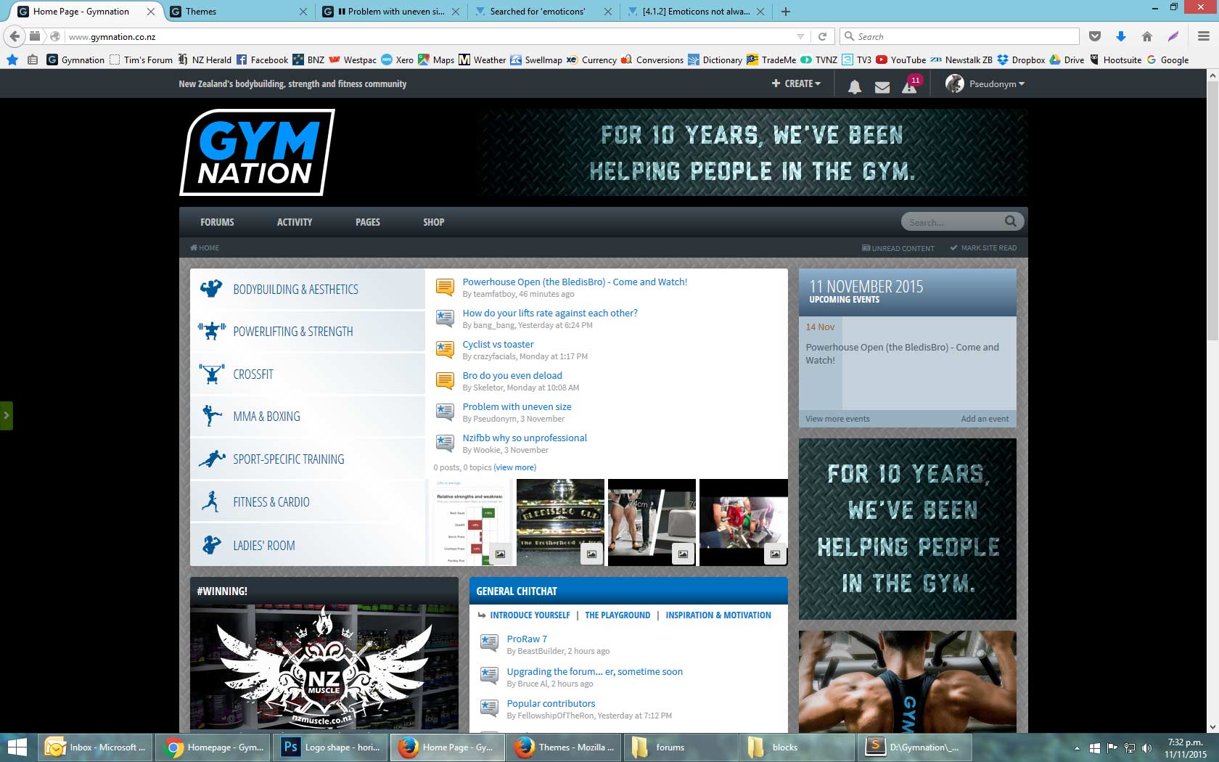
Task: Click the Gymnation site search field
Action: tap(952, 222)
